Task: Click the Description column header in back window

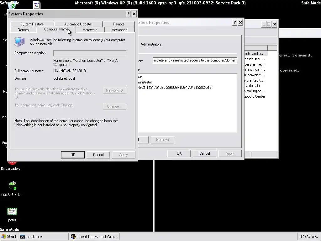Action: coord(256,48)
